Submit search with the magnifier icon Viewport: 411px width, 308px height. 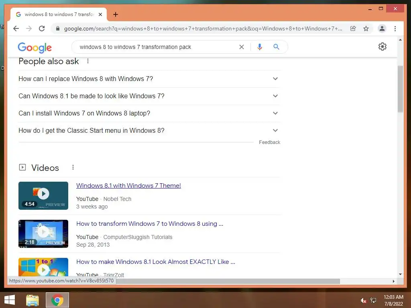(276, 47)
